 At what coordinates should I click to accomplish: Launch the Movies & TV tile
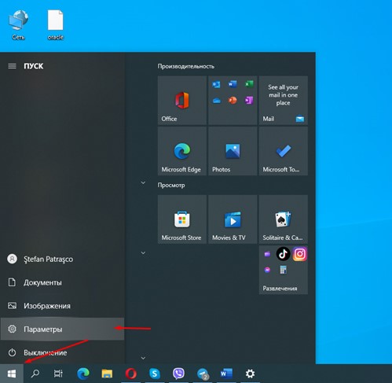tap(233, 219)
